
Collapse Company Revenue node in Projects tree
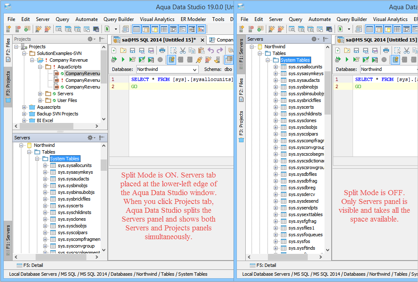32,60
